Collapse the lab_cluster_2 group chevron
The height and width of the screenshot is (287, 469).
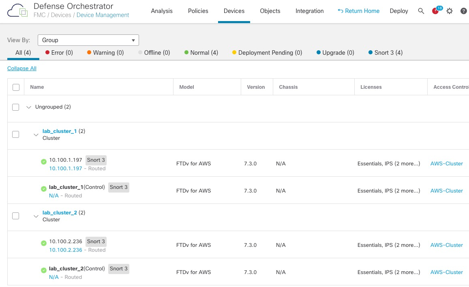(x=36, y=216)
